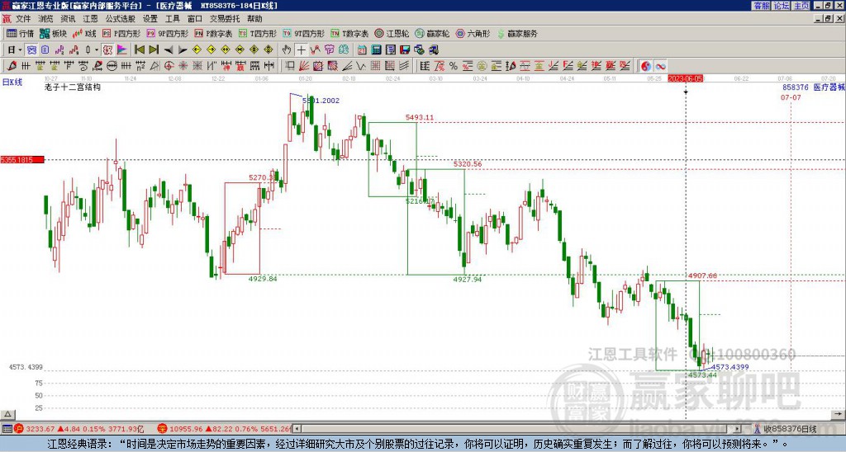Step chart right with black arrow
The height and width of the screenshot is (452, 846).
coord(183,50)
